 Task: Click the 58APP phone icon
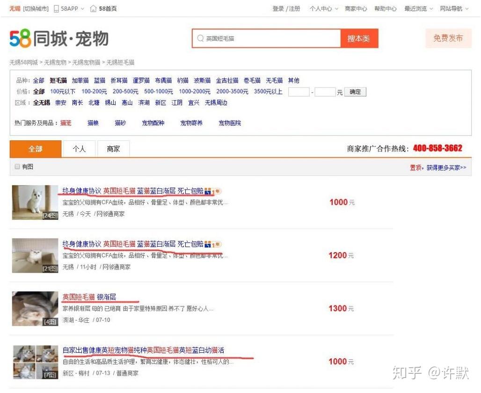[56, 8]
